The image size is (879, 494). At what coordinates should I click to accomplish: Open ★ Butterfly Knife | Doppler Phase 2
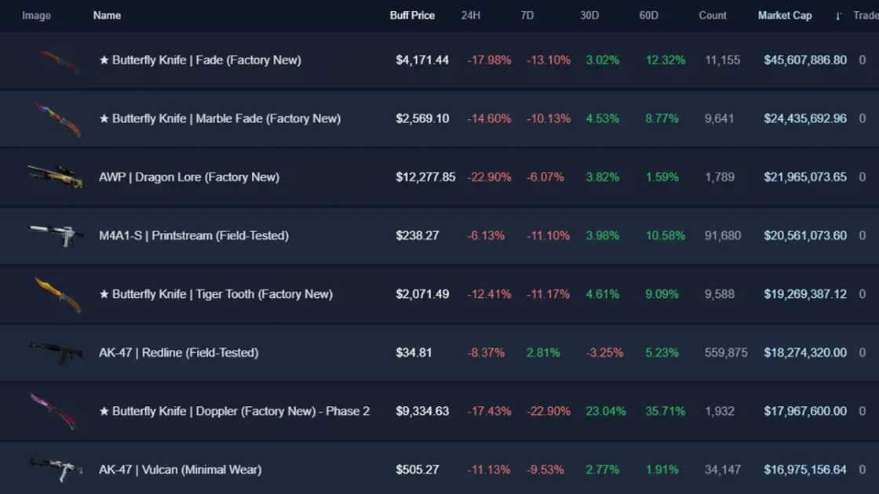click(x=235, y=411)
